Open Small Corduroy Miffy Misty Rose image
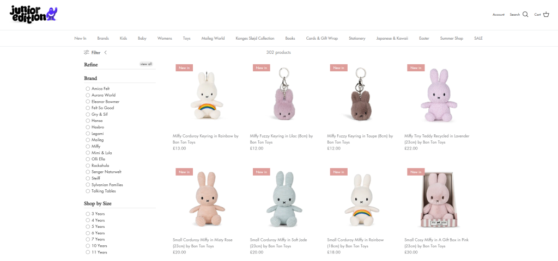The width and height of the screenshot is (558, 261). coord(207,200)
